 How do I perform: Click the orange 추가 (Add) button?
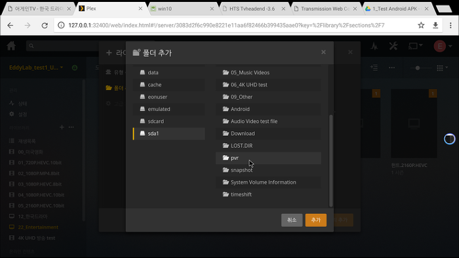315,220
